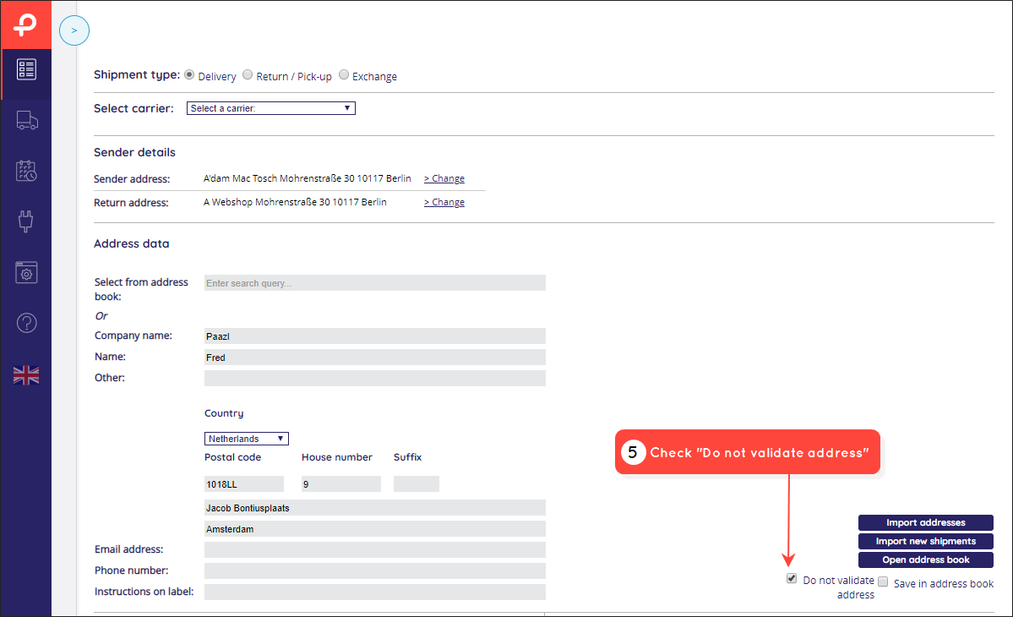Open the delivery truck sidebar icon
The image size is (1013, 617).
pyautogui.click(x=26, y=120)
